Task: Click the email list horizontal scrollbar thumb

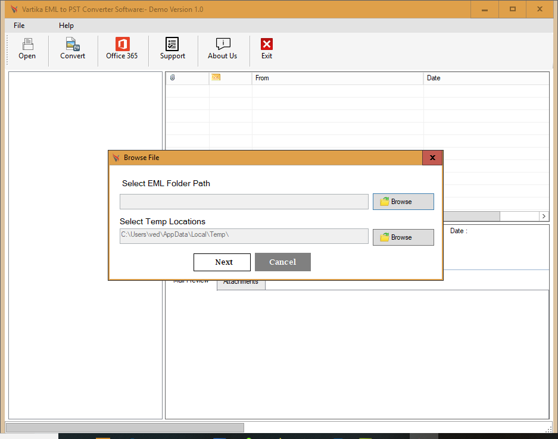Action: [472, 216]
